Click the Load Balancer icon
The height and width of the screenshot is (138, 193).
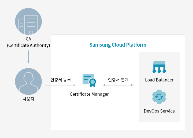pyautogui.click(x=159, y=67)
